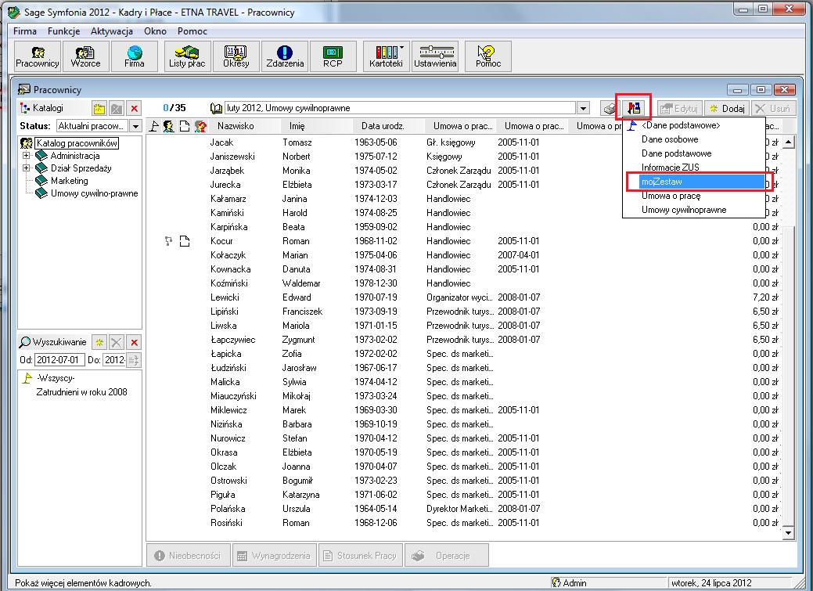This screenshot has height=591, width=813.
Task: Select the employee row Miauczyński
Action: [463, 396]
